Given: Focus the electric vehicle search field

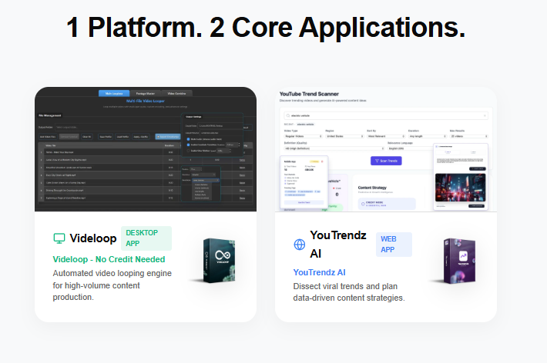Looking at the screenshot, I should tap(385, 115).
